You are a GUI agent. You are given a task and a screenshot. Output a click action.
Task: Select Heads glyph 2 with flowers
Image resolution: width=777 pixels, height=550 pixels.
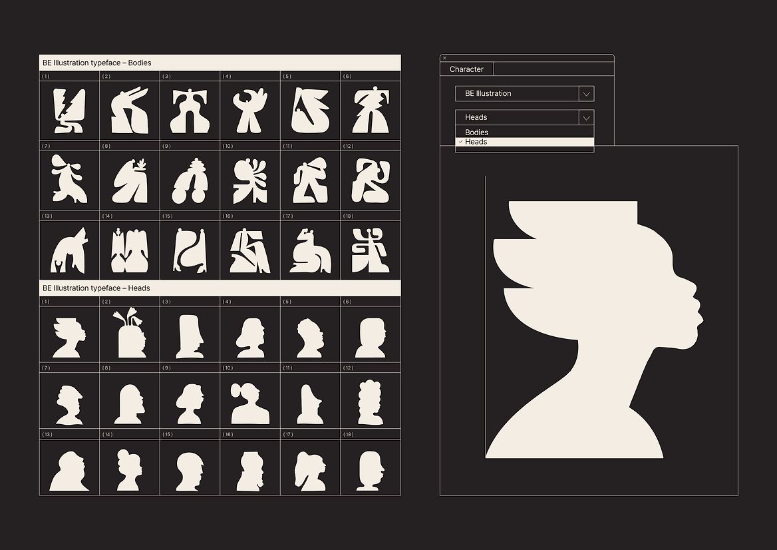point(130,334)
